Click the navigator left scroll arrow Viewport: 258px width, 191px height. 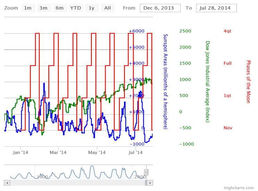point(7,183)
